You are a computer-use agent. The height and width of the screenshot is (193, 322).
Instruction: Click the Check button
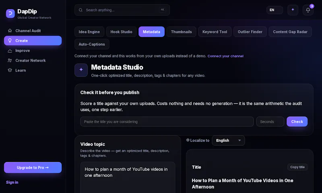pyautogui.click(x=297, y=121)
